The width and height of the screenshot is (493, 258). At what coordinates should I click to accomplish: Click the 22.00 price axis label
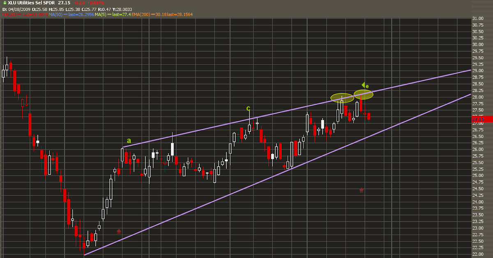tap(477, 254)
